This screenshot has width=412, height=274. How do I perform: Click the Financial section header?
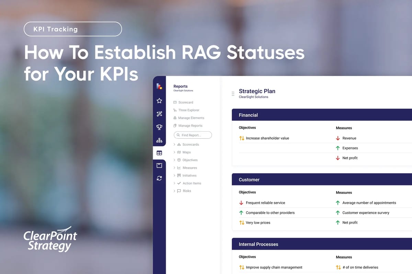point(322,115)
